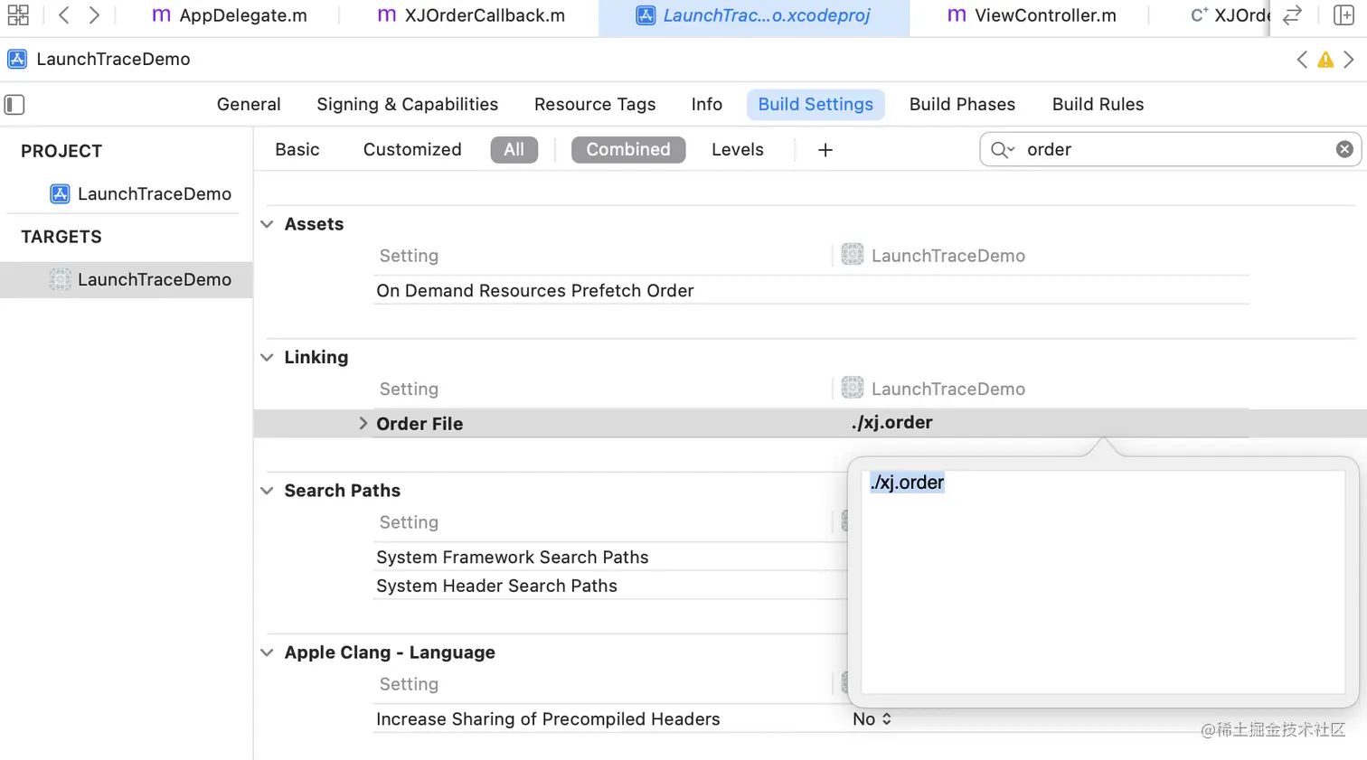
Task: Show Customized build settings
Action: (x=412, y=149)
